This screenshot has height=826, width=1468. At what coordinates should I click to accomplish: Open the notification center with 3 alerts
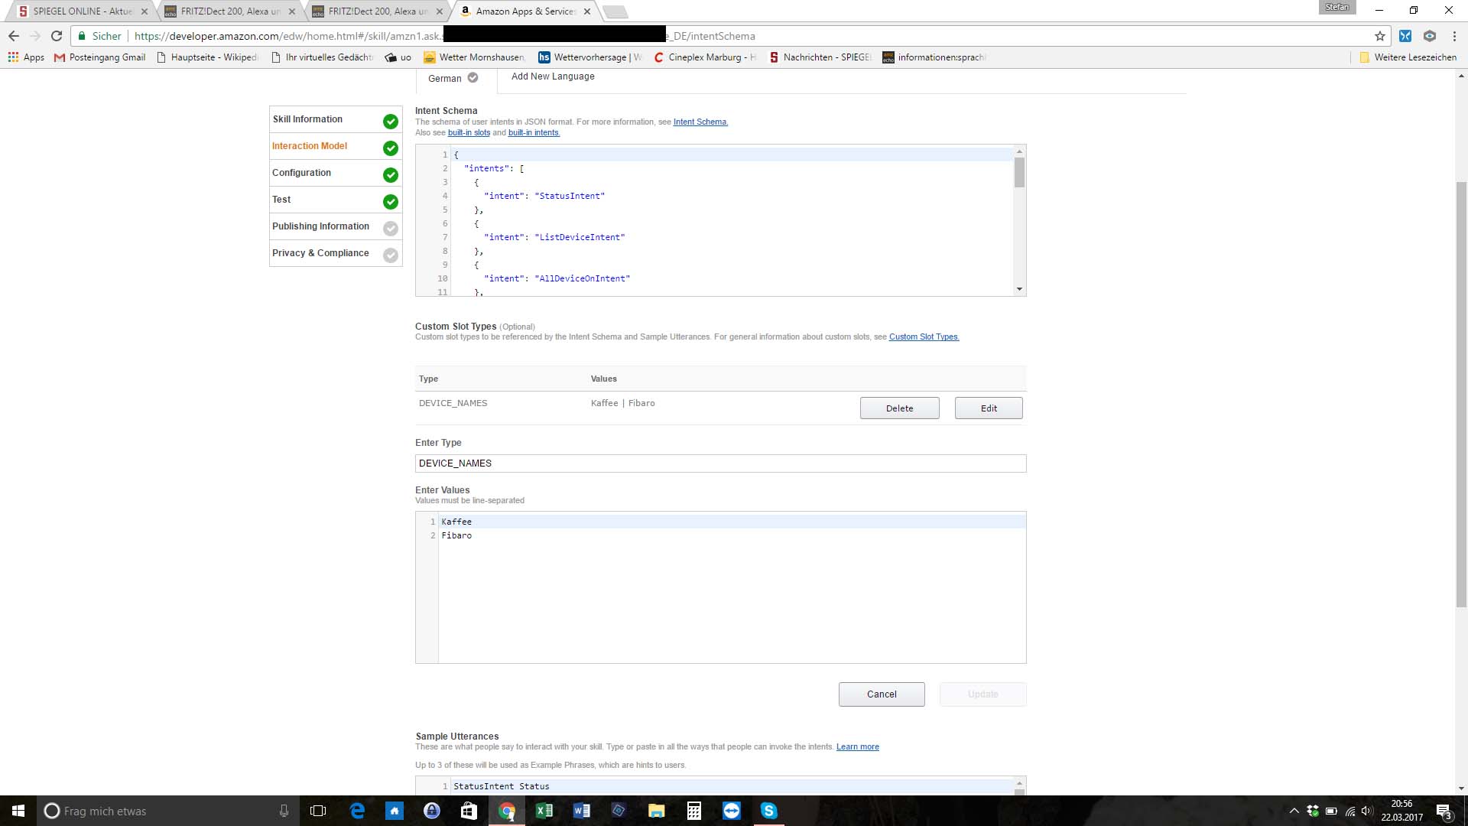[x=1444, y=811]
